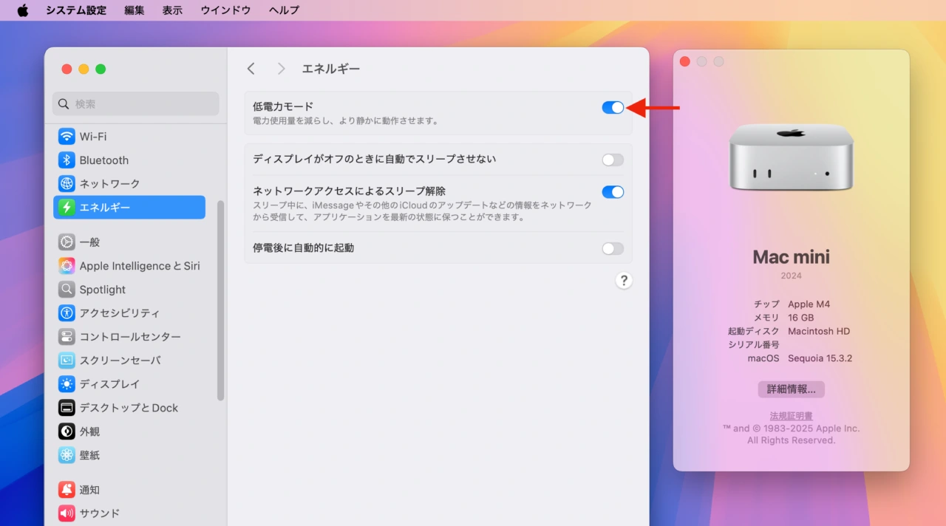946x526 pixels.
Task: Open the Apple menu logo
Action: point(22,10)
